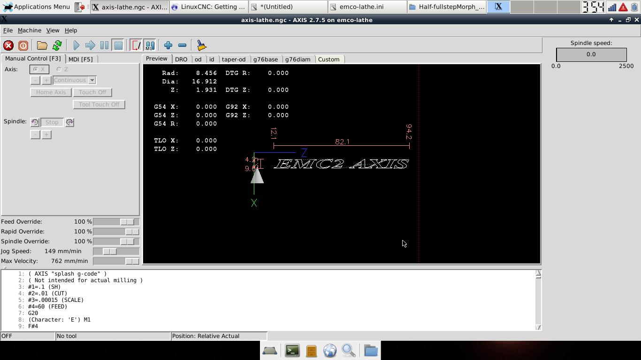Zoom in with the plus icon
641x360 pixels.
[168, 45]
